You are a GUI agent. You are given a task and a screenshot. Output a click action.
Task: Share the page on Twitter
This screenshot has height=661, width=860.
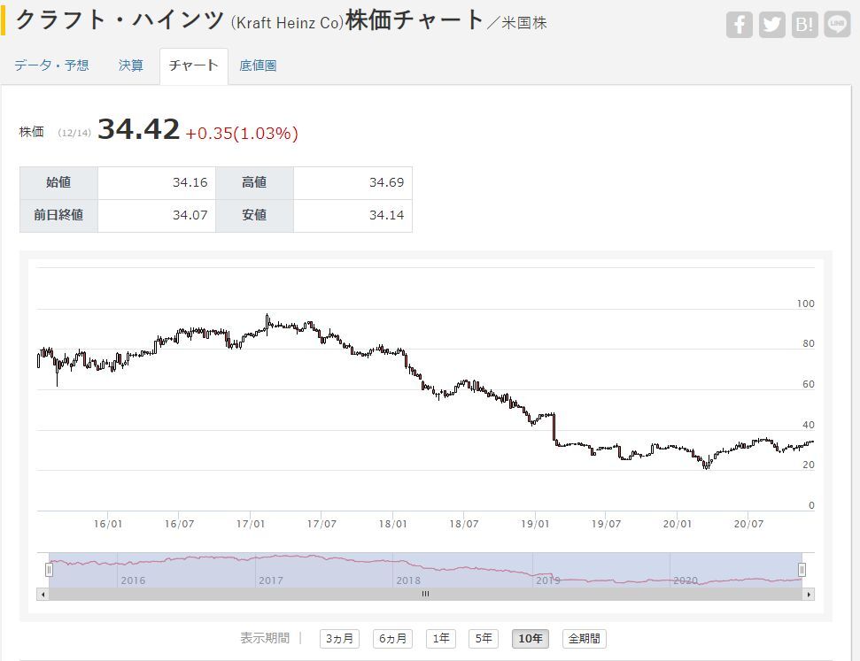point(771,25)
